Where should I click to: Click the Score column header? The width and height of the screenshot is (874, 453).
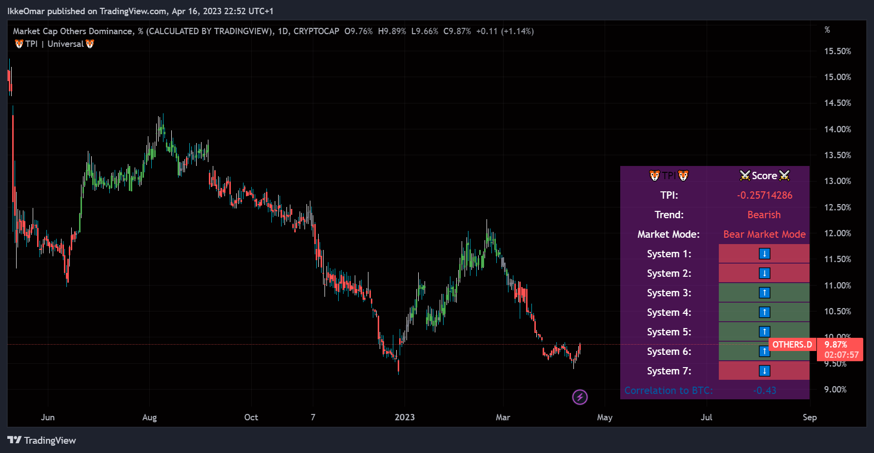coord(764,176)
